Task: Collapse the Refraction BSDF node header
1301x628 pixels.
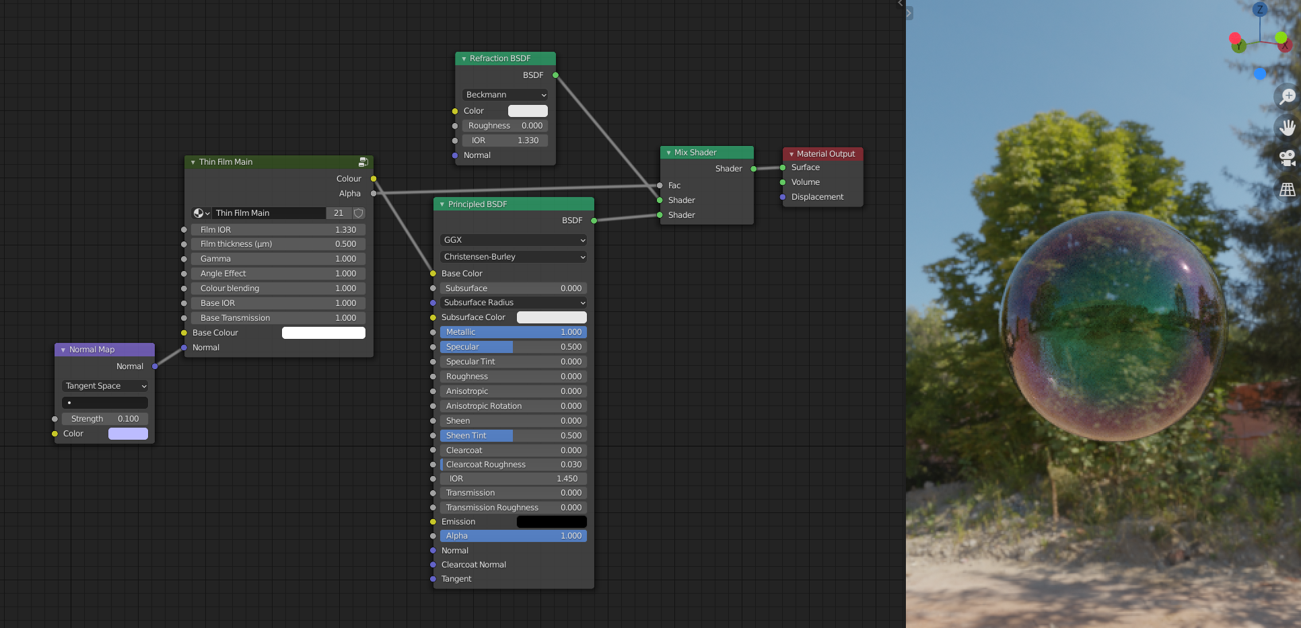Action: point(463,58)
